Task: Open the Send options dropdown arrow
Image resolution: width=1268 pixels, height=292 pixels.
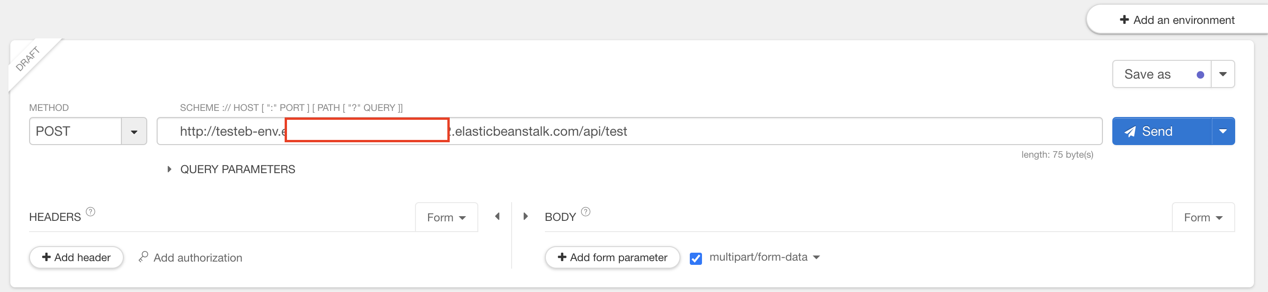Action: (1223, 131)
